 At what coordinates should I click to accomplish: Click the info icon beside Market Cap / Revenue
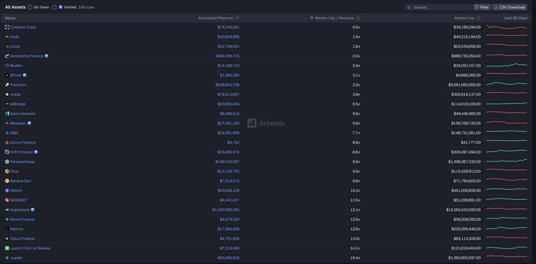coord(358,18)
